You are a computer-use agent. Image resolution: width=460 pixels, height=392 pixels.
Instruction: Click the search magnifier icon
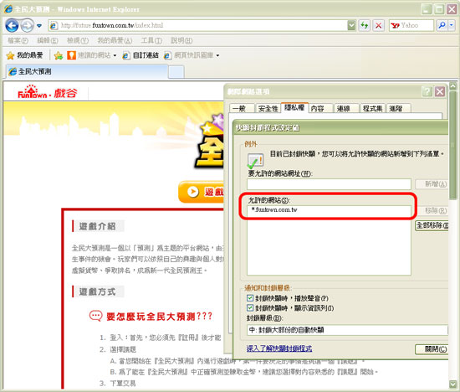coord(442,26)
